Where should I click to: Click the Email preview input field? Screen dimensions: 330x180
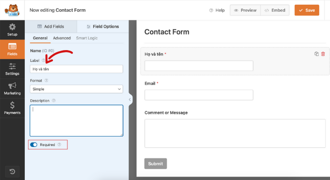tap(198, 95)
